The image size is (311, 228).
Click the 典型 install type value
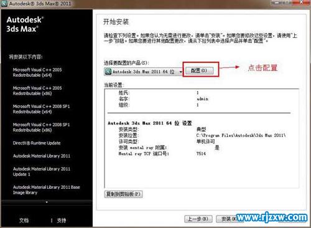pos(201,129)
